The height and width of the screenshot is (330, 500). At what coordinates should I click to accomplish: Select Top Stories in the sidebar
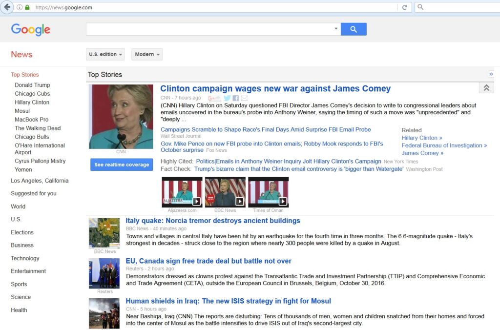[25, 75]
